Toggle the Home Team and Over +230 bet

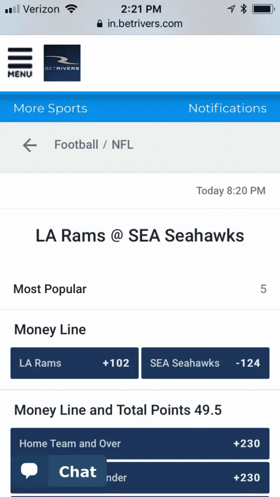click(x=140, y=444)
